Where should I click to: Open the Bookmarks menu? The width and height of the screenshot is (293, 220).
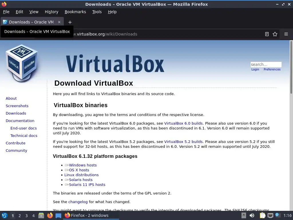75,12
